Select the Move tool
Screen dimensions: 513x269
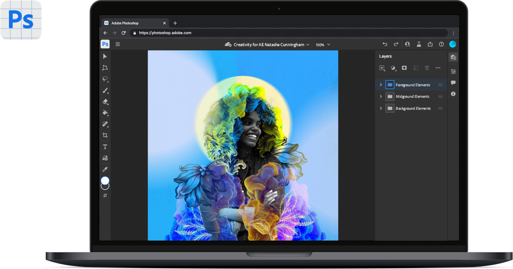click(x=105, y=56)
